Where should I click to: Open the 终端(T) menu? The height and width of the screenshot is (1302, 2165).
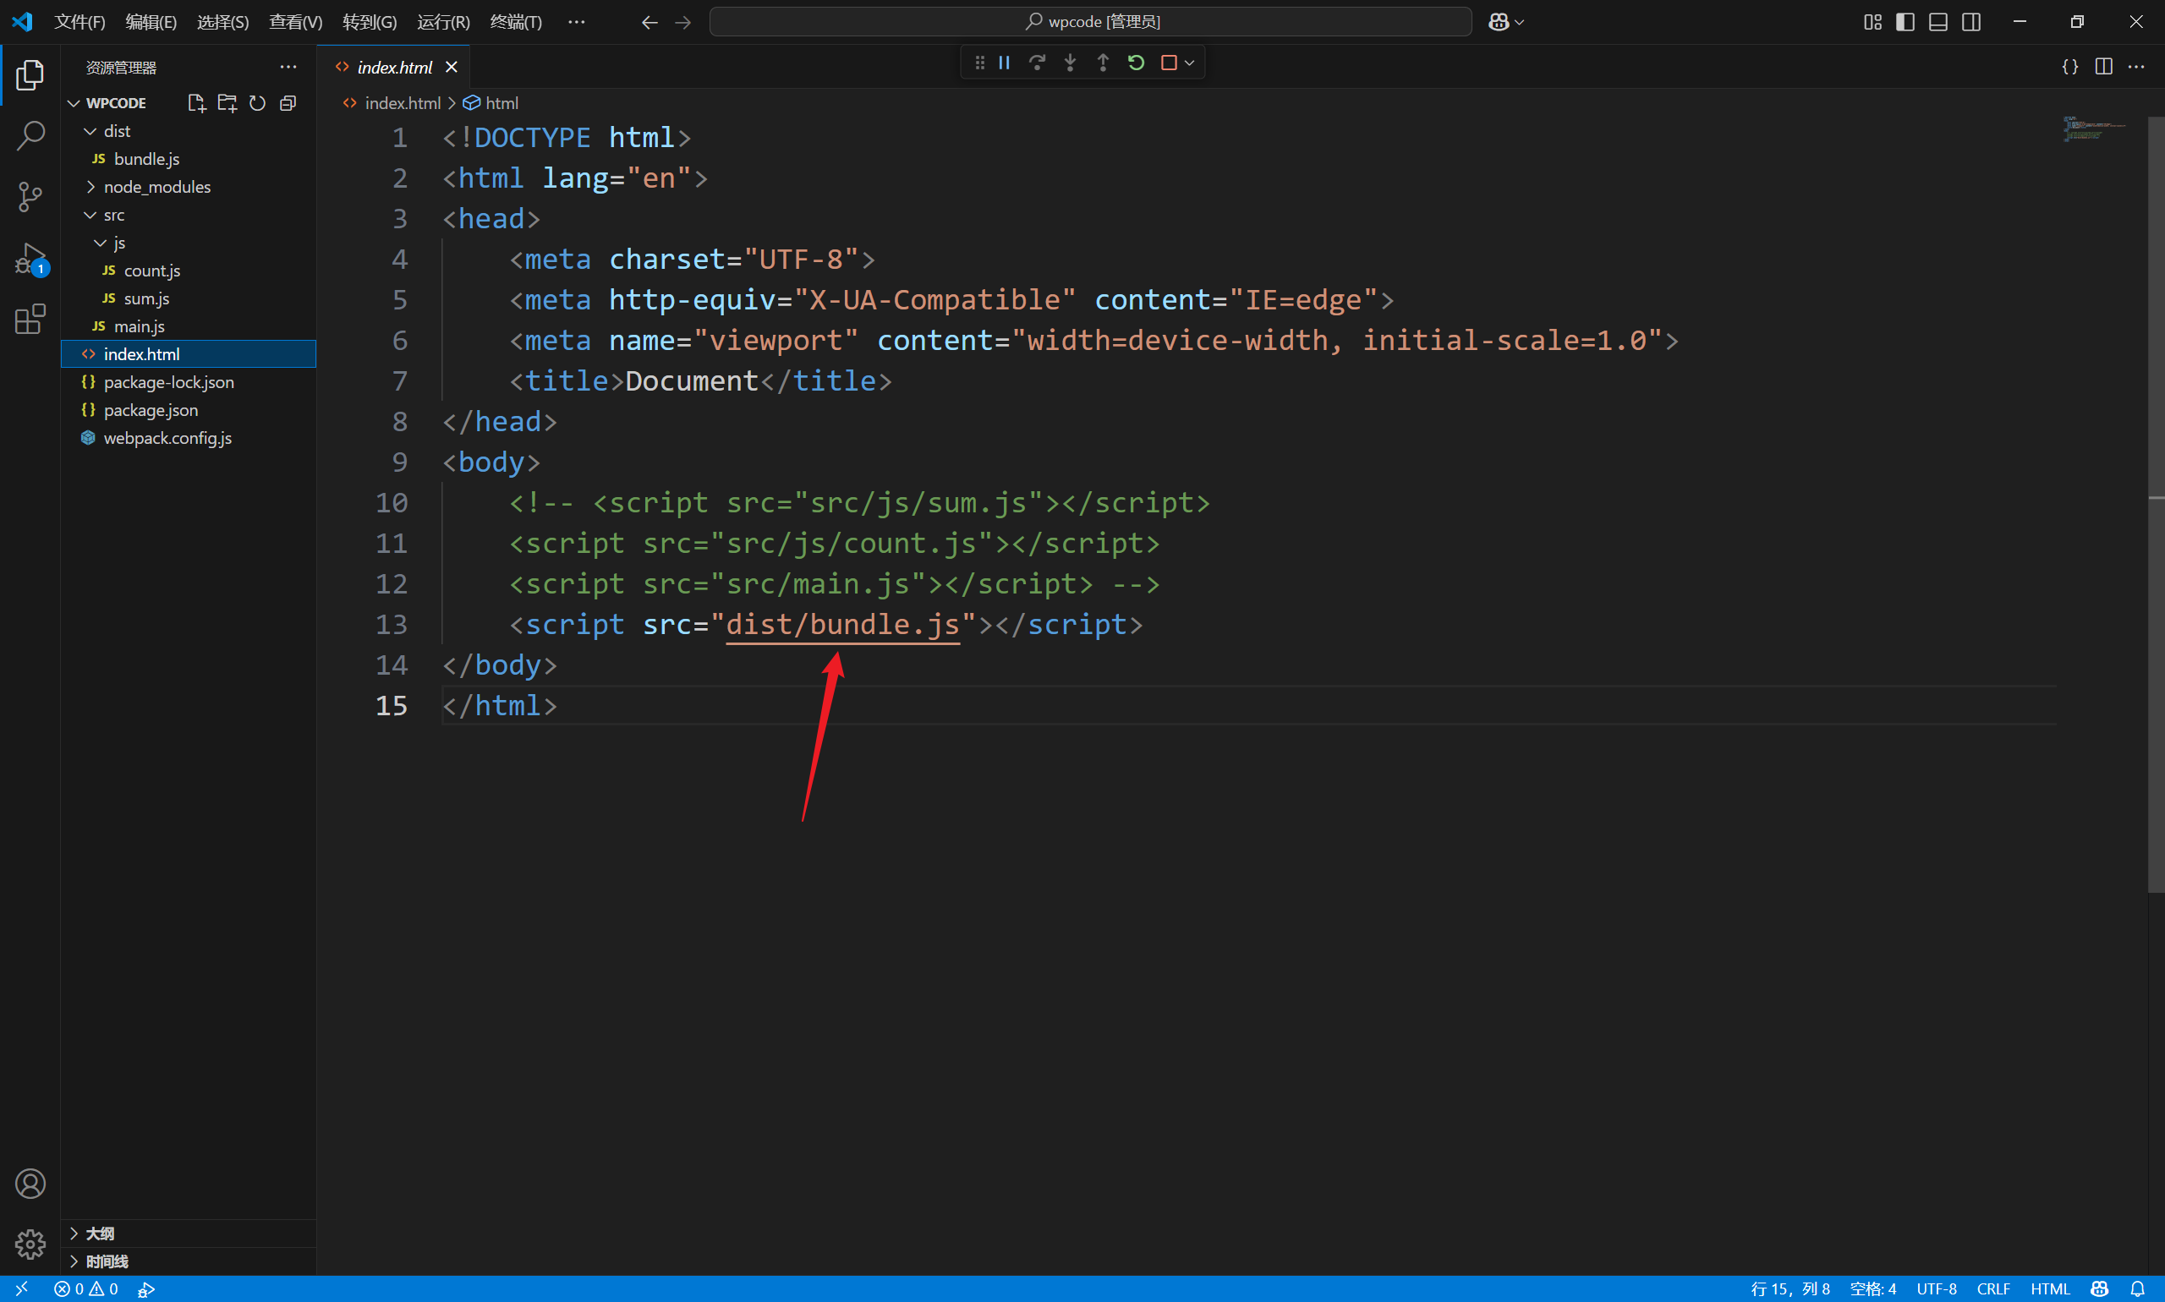tap(516, 21)
